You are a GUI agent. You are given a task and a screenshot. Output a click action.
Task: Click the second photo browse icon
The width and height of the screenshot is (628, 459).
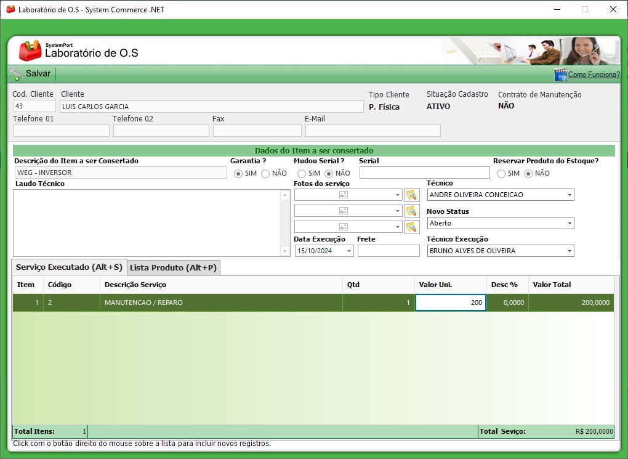[412, 211]
